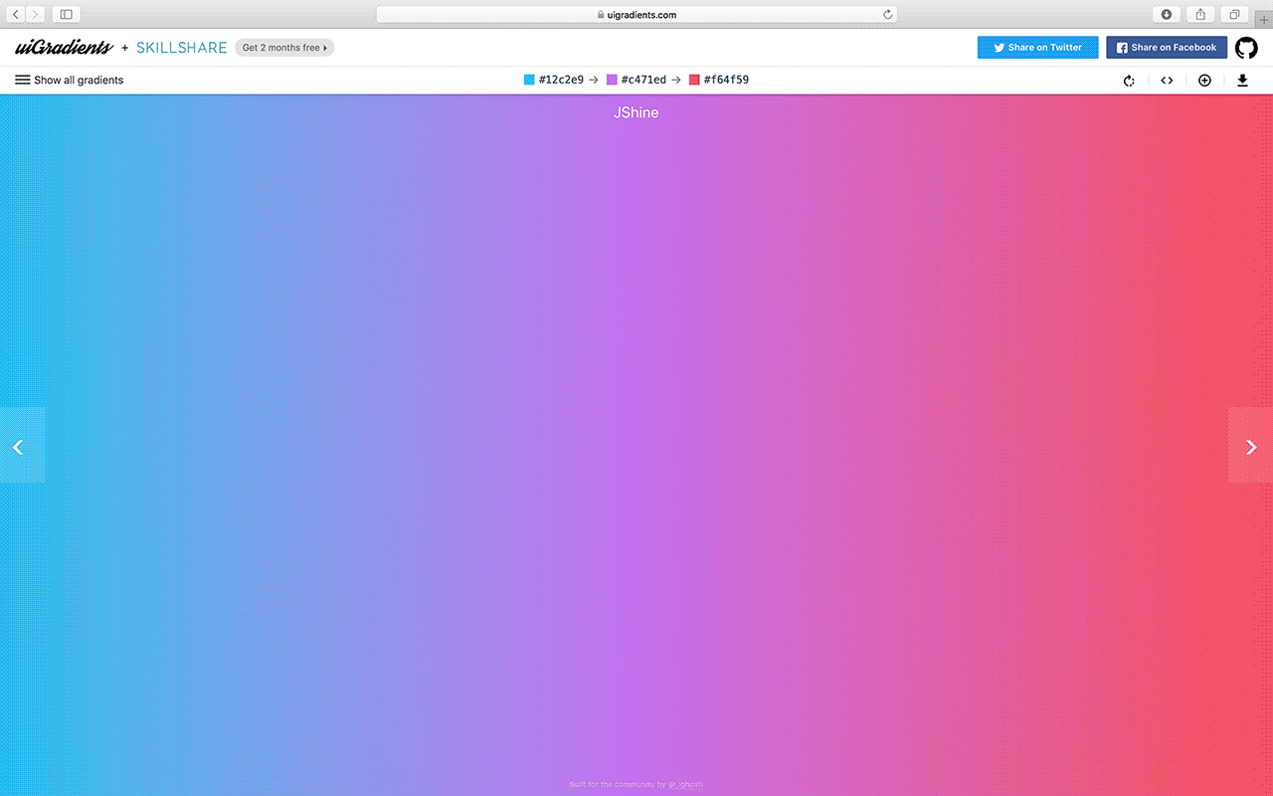Rotate the gradient direction
Viewport: 1273px width, 796px height.
[x=1129, y=81]
